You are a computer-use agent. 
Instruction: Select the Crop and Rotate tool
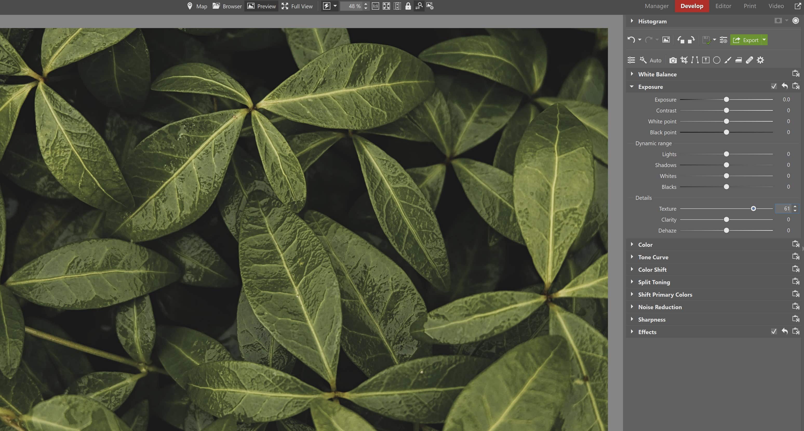[684, 60]
